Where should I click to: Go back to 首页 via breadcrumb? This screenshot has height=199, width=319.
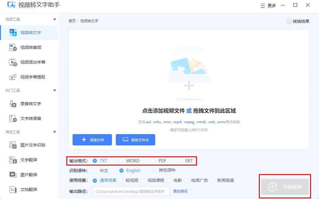click(71, 21)
